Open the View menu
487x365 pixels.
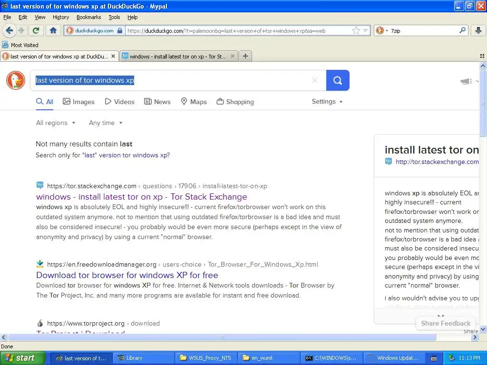coord(40,17)
